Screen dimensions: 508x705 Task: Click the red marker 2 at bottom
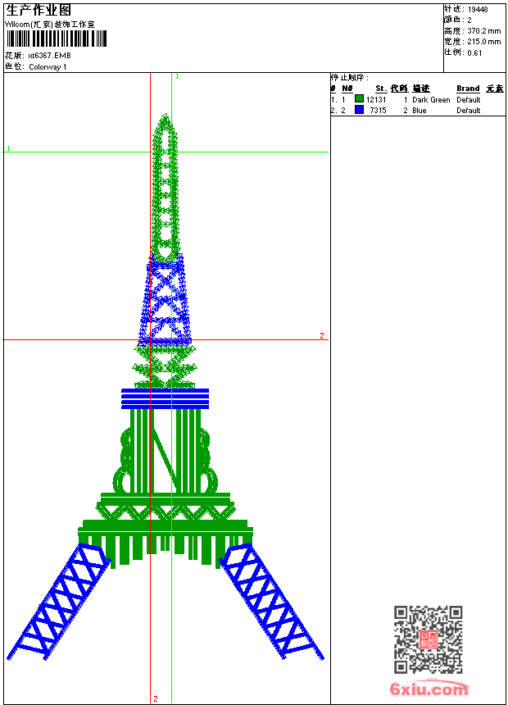point(155,698)
